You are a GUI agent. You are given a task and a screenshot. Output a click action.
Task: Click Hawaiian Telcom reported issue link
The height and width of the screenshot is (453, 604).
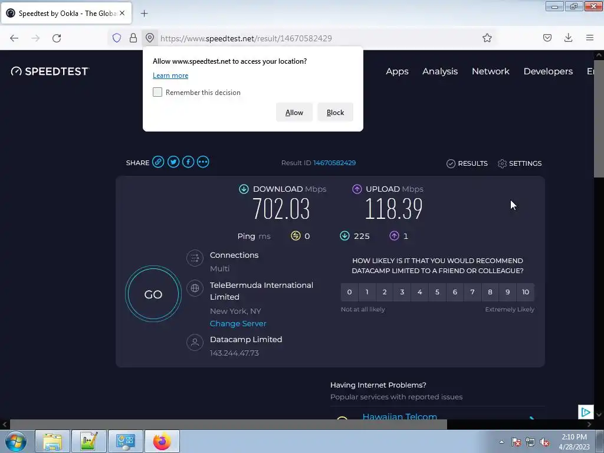coord(399,416)
